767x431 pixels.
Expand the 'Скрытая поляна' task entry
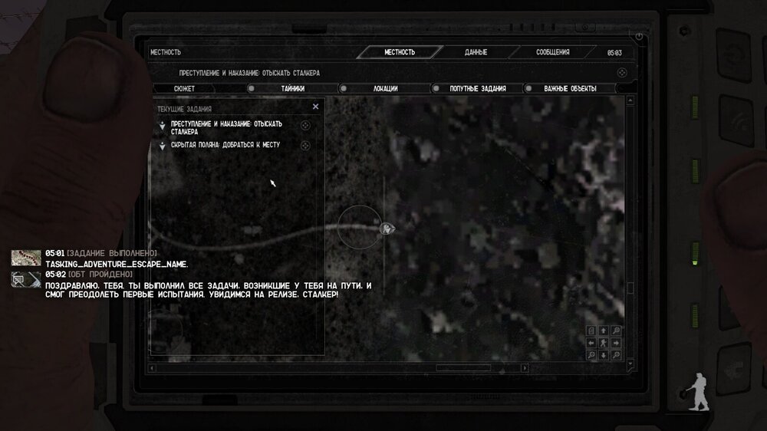click(162, 145)
